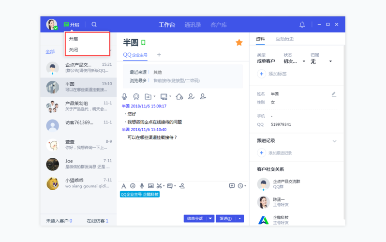Click the pencil icon to edit 姓名

point(334,94)
